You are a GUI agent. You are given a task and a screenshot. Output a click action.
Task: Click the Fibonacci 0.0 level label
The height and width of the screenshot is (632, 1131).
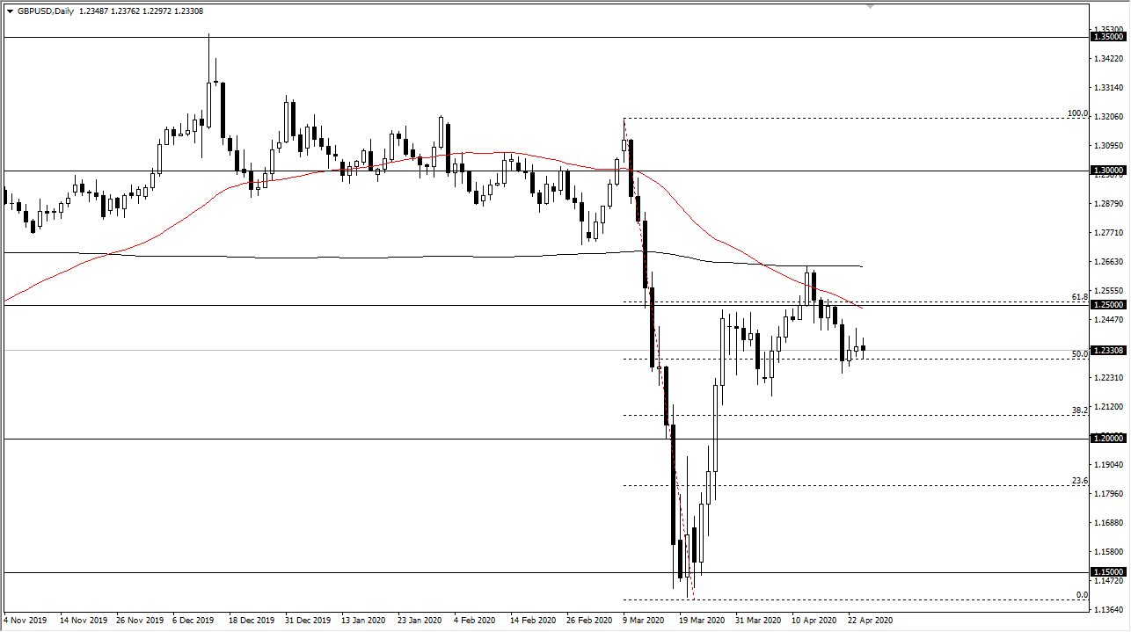pos(1082,595)
